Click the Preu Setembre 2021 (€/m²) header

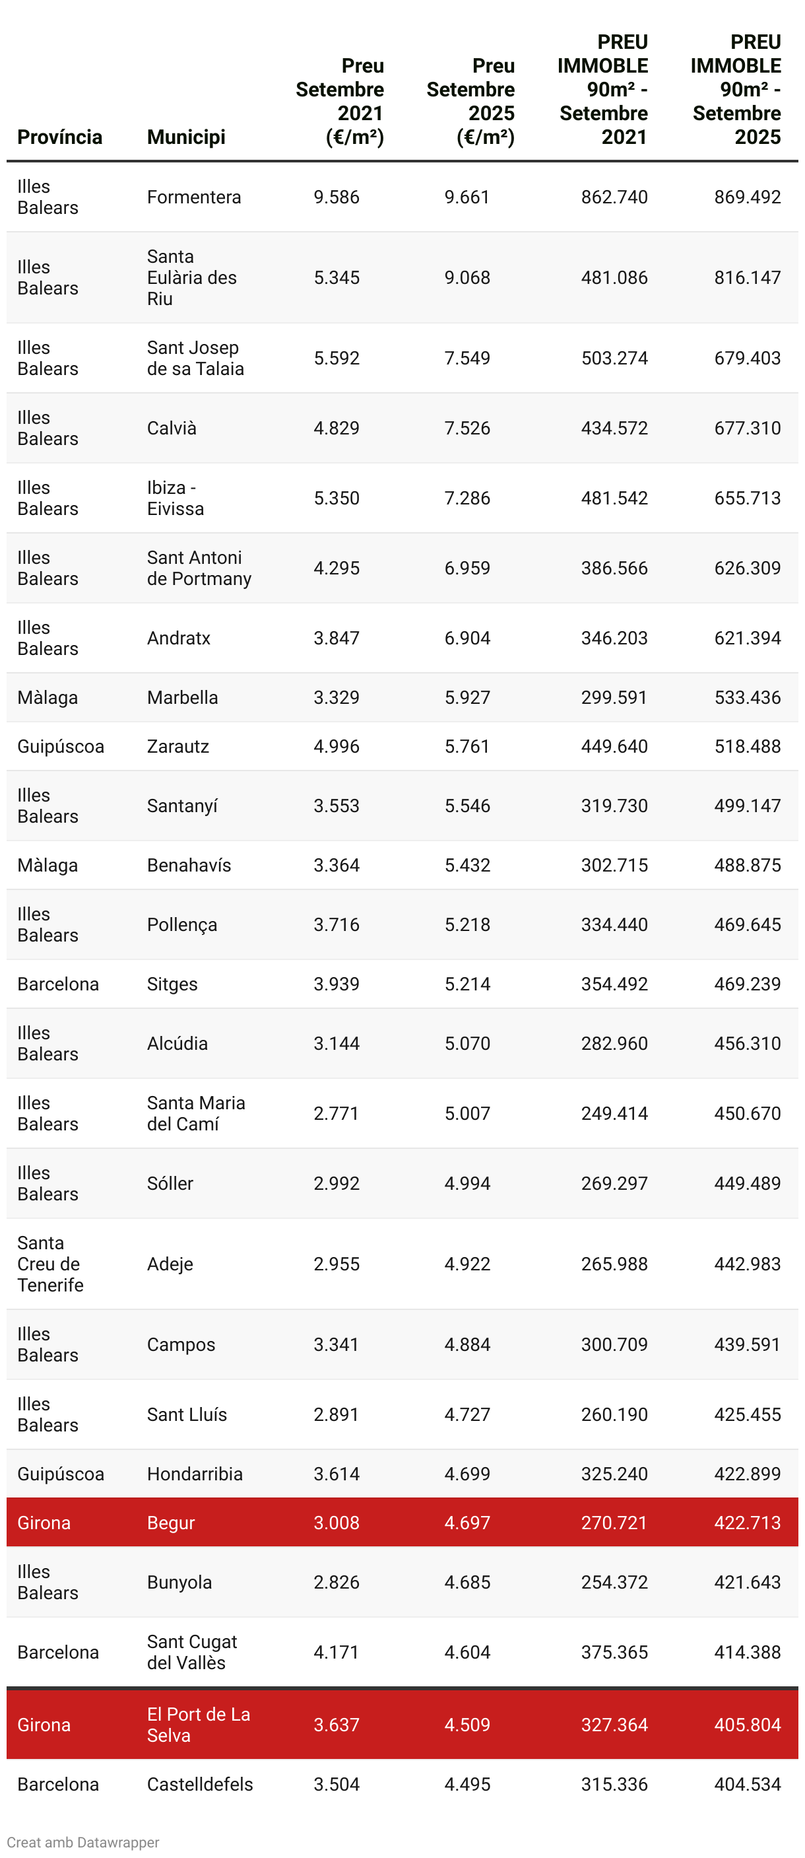339,101
